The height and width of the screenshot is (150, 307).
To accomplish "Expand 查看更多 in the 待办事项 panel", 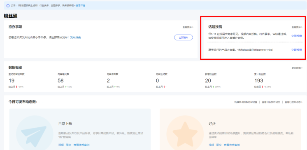I will [188, 27].
